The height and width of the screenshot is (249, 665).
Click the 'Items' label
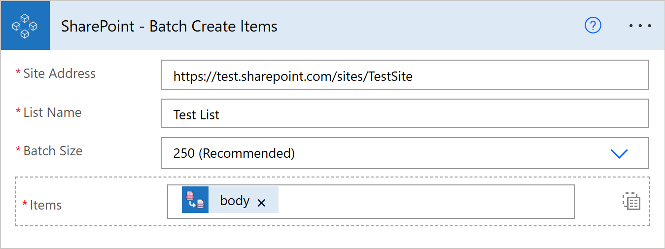pos(46,205)
